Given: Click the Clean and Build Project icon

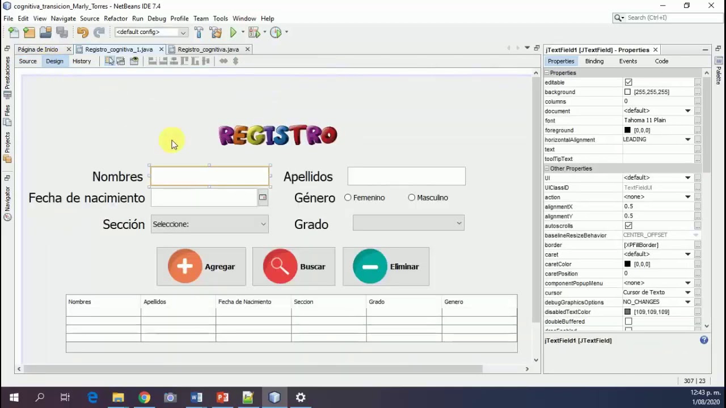Looking at the screenshot, I should click(216, 32).
